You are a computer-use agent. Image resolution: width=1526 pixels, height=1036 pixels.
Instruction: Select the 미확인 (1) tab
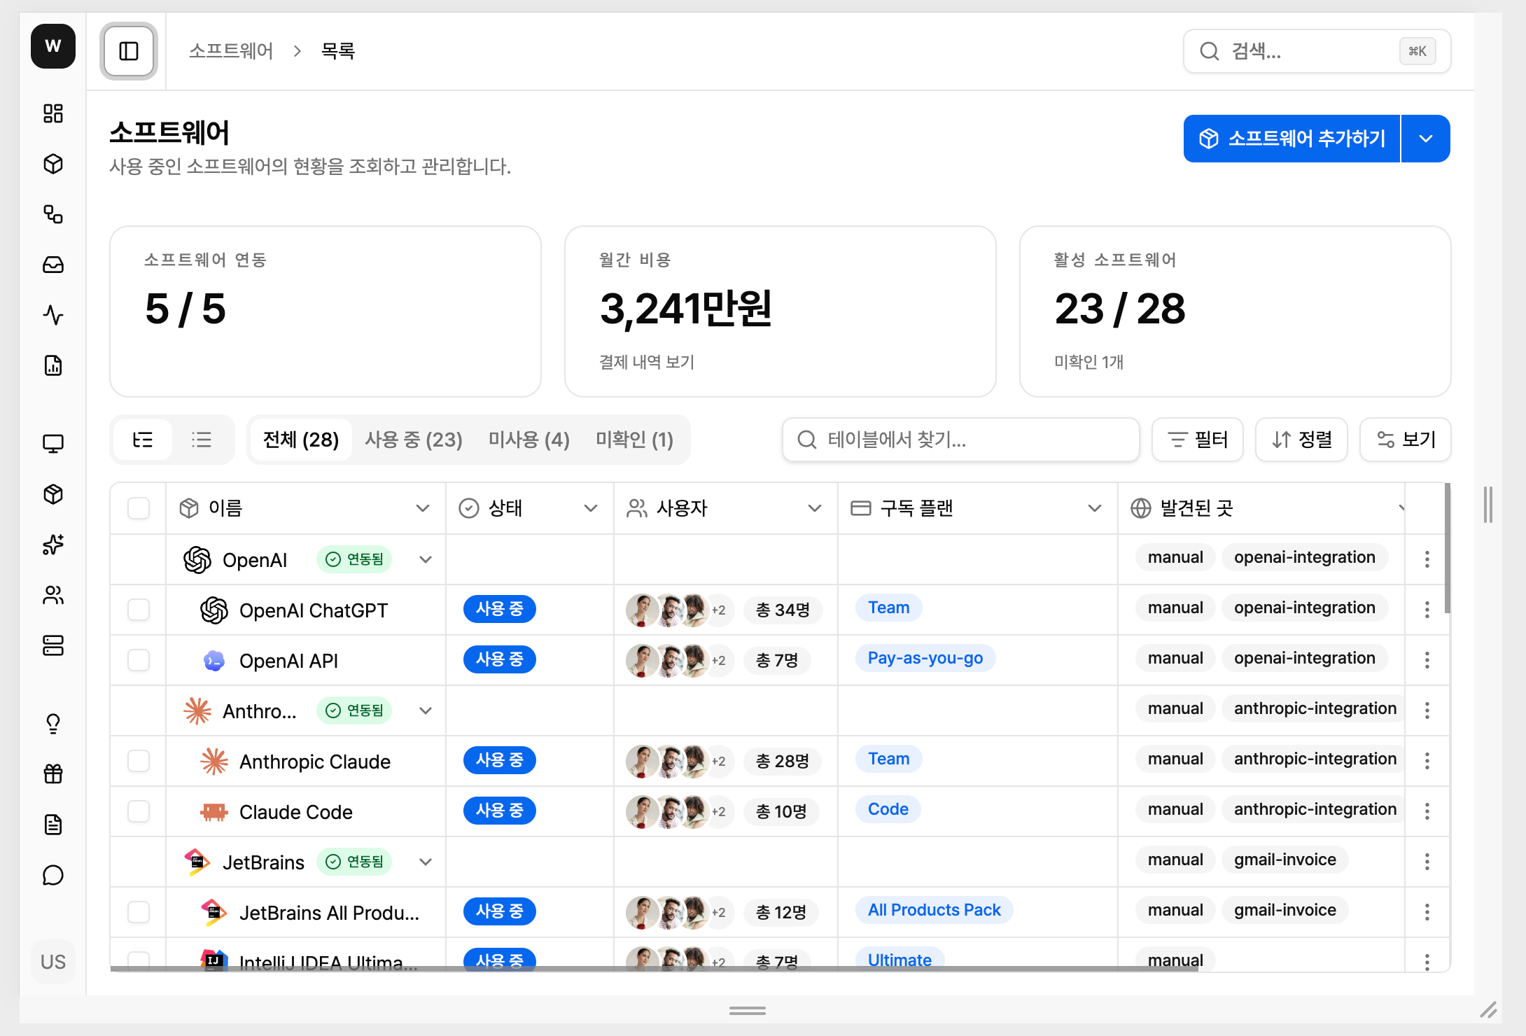635,440
